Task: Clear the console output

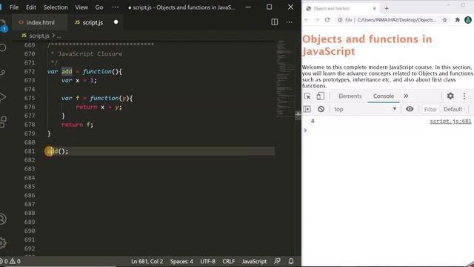Action: [321, 109]
